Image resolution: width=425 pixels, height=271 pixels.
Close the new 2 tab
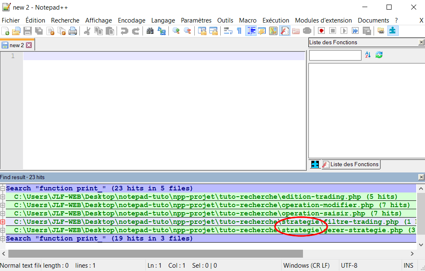[x=29, y=45]
